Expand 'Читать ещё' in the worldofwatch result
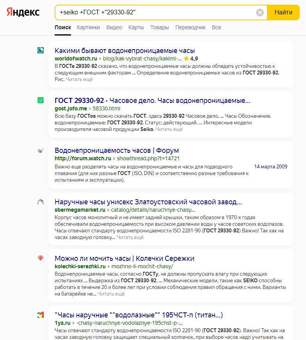Screen dimensions: 306x340 pyautogui.click(x=79, y=80)
